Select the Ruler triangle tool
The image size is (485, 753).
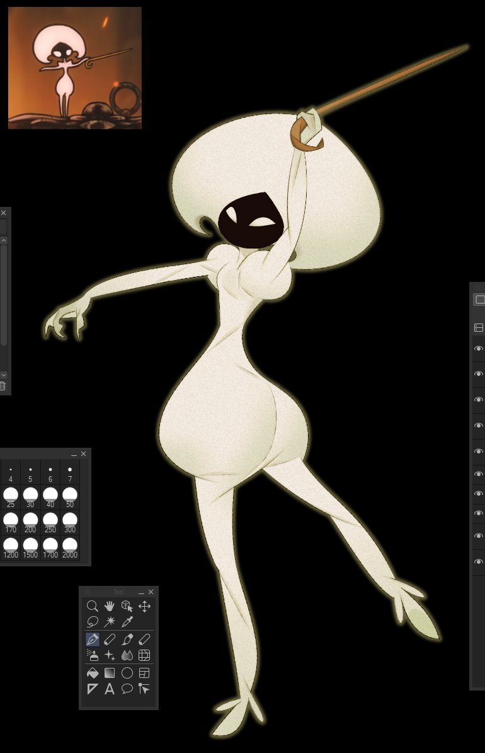click(x=92, y=689)
